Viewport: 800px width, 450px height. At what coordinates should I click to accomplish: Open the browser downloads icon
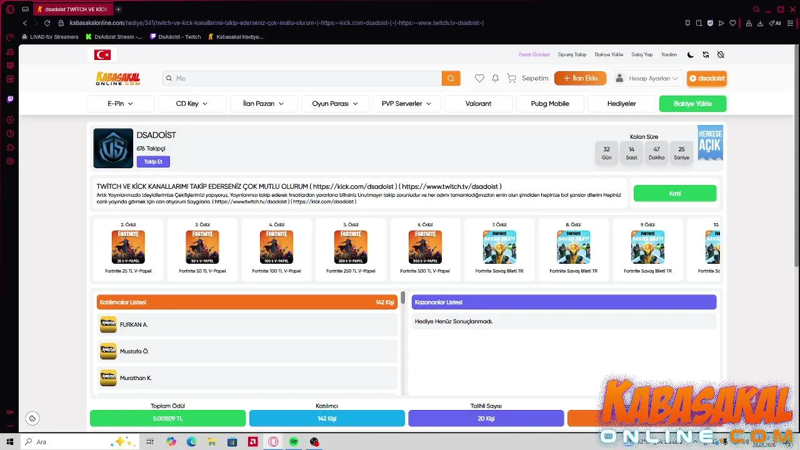pyautogui.click(x=760, y=23)
